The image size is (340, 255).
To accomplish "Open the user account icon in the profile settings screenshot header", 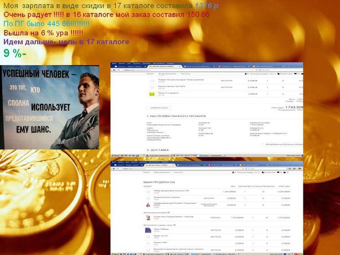I will coord(245,74).
